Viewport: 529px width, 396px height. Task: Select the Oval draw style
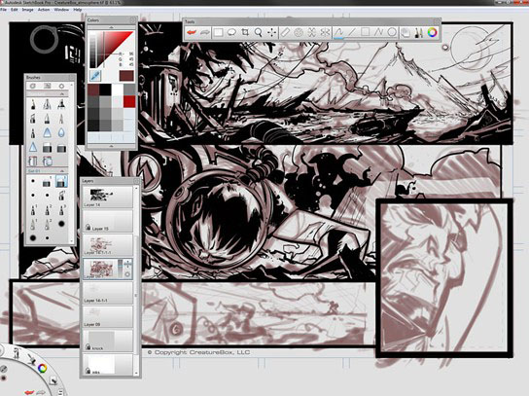(x=392, y=32)
